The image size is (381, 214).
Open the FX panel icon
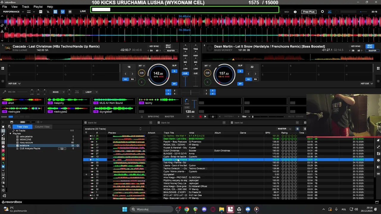coord(40,12)
